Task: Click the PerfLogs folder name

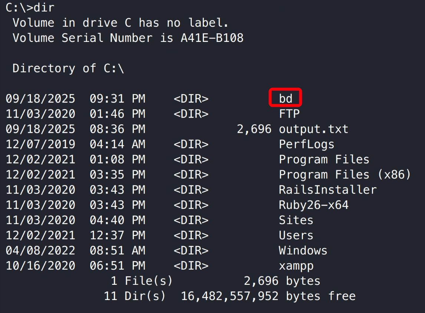Action: coord(306,144)
